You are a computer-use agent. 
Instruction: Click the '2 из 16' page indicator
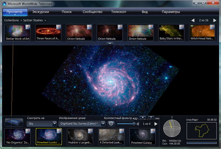click(x=204, y=20)
